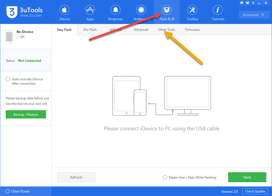272x196 pixels.
Task: Click the connect iDevice illustration
Action: 162,96
